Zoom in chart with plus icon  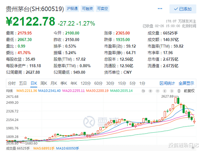tap(150, 91)
